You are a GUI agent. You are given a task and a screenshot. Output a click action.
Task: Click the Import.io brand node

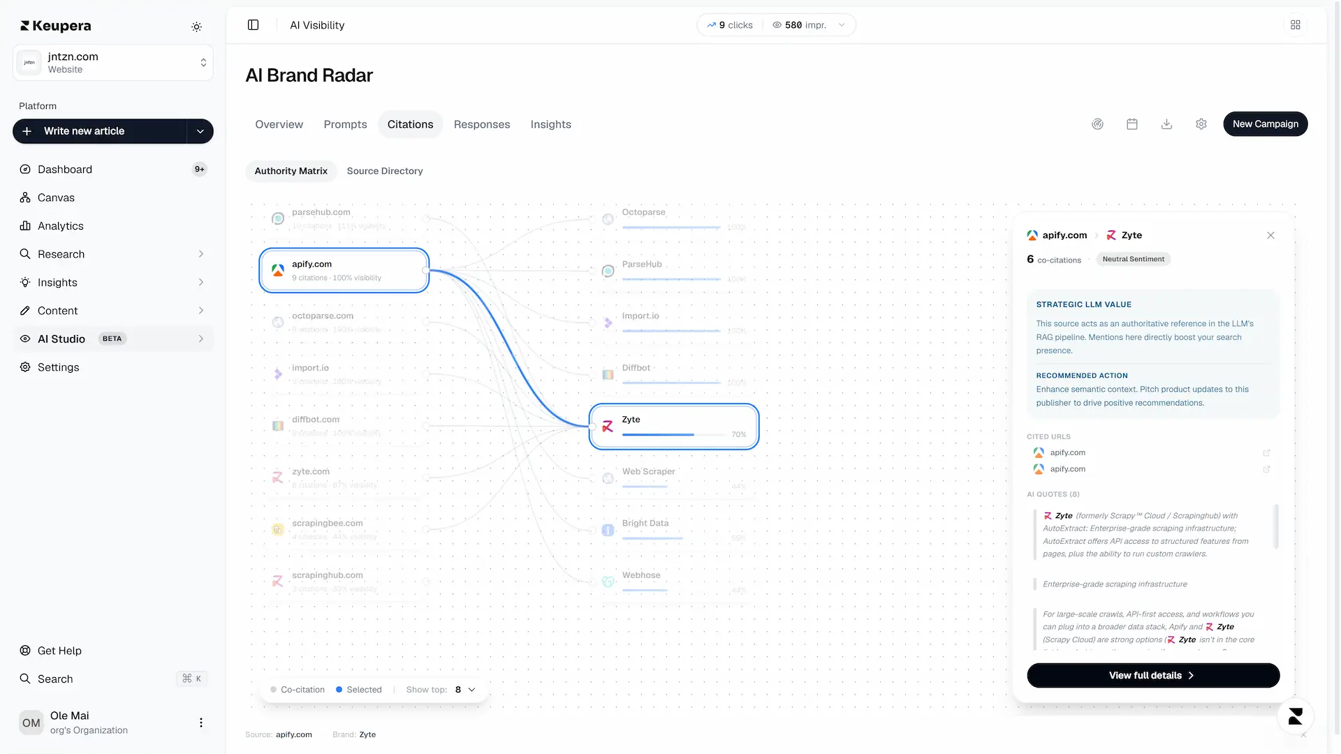pos(674,322)
